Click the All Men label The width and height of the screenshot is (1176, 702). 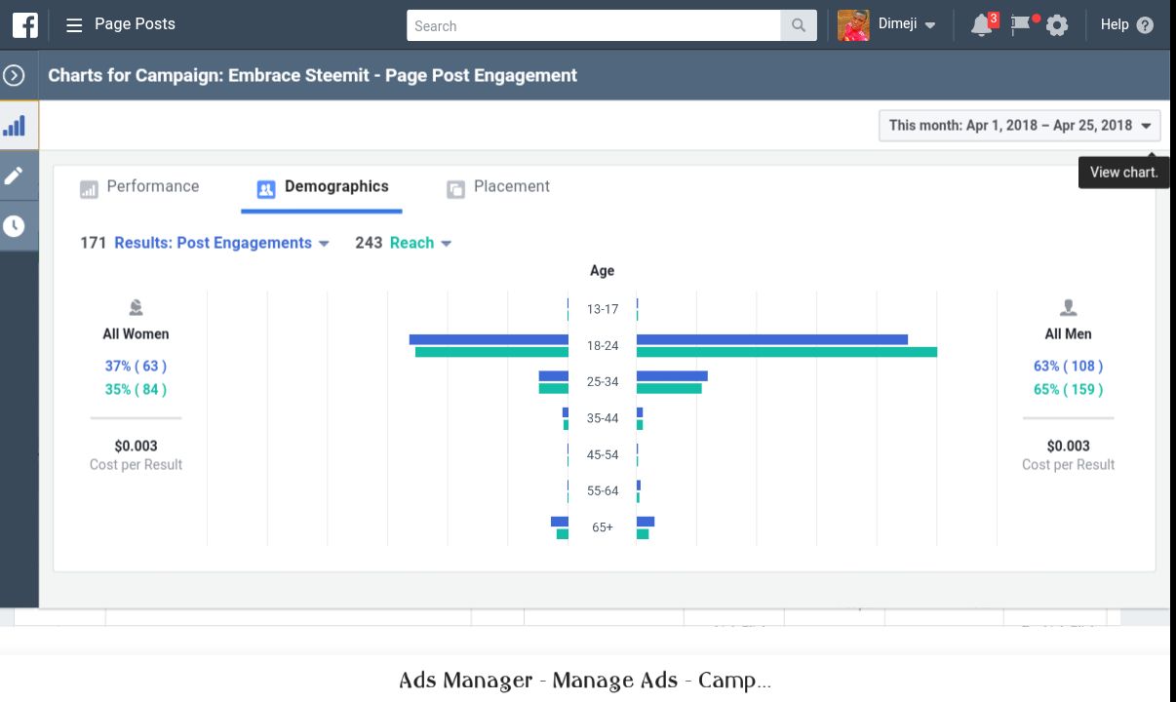1069,333
